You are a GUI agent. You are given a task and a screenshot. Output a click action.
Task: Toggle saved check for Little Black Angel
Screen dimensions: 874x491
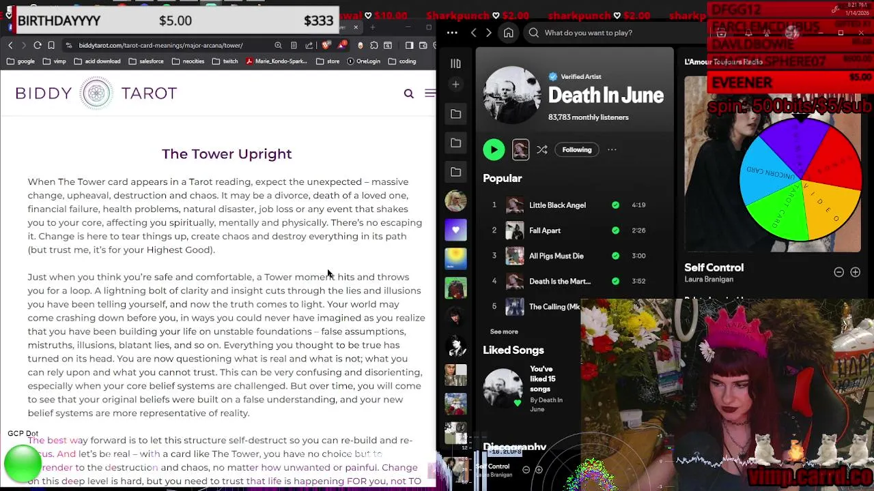point(615,205)
